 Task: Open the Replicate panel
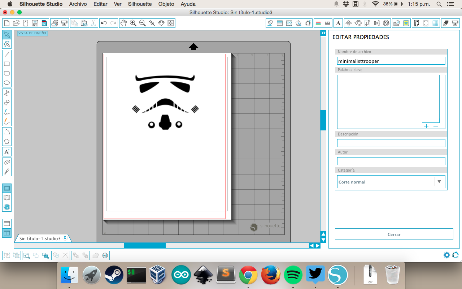tap(386, 23)
